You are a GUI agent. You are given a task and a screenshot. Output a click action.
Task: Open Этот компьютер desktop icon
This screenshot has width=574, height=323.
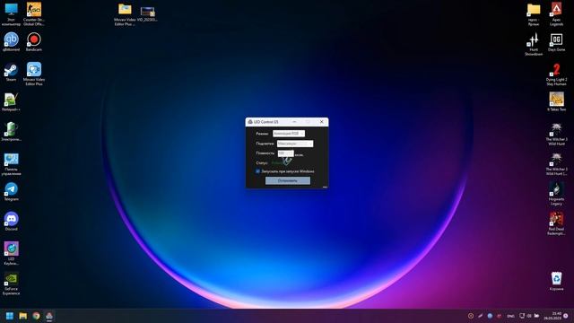[x=11, y=14]
